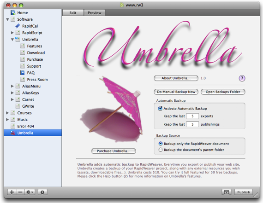Viewport: 263px width, 203px height.
Task: Click the blue FAQ page icon
Action: (23, 73)
